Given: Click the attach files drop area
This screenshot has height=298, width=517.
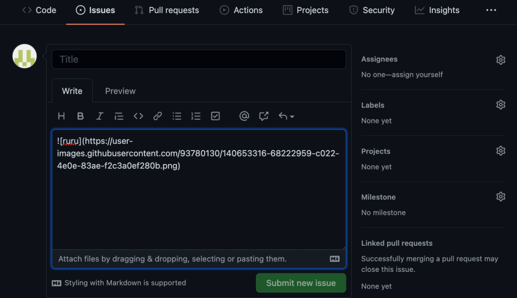Looking at the screenshot, I should tap(199, 259).
